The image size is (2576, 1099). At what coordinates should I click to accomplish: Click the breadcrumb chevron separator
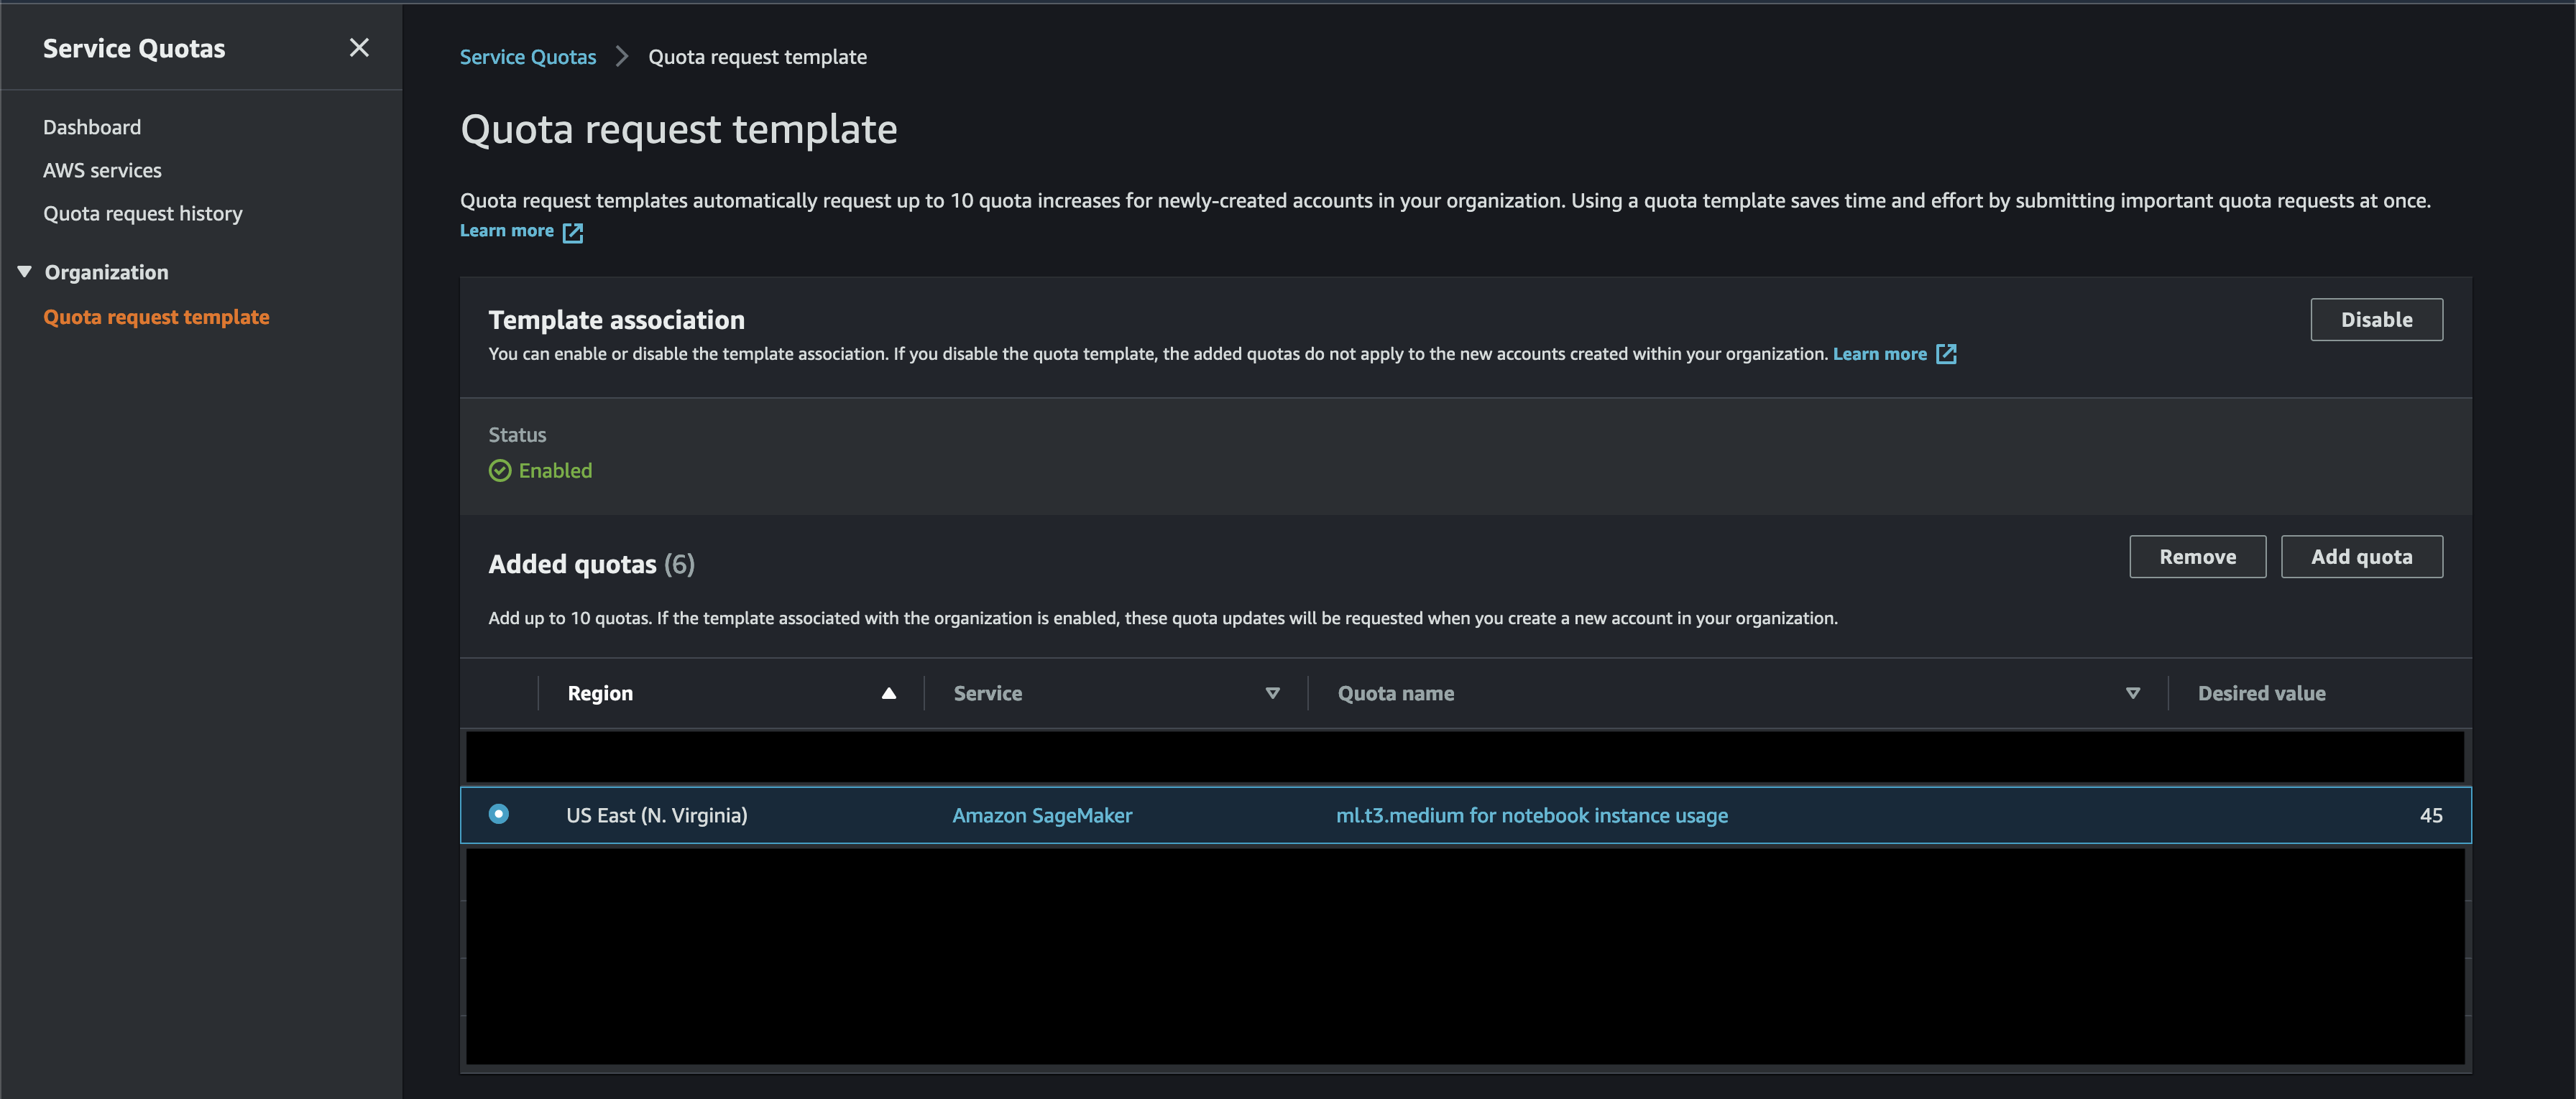point(622,57)
